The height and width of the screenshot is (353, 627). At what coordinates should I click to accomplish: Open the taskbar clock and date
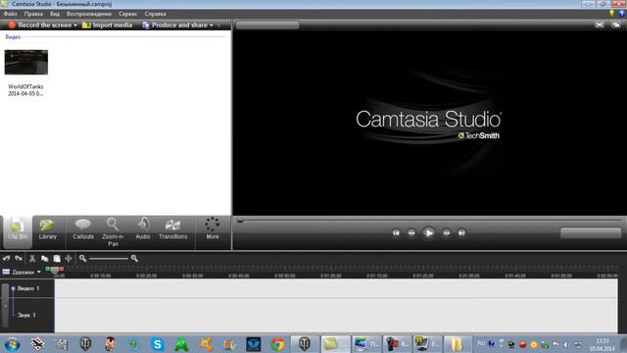point(603,344)
